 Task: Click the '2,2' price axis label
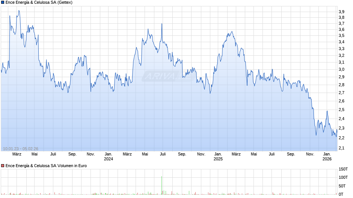coord(341,138)
